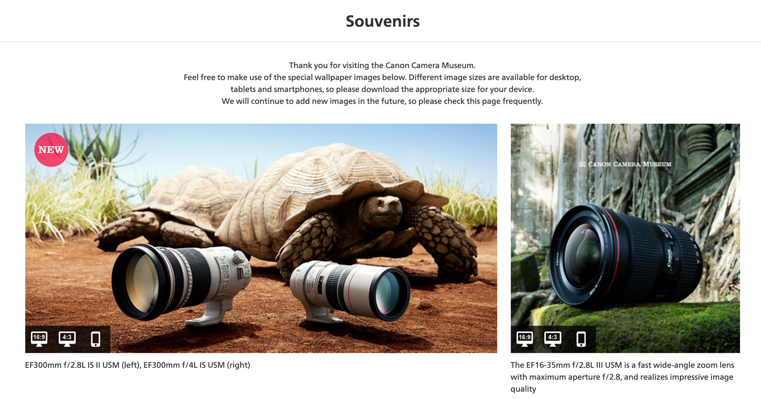Download 16:9 wallpaper of EF16-35mm lens
This screenshot has height=399, width=761.
click(x=525, y=339)
